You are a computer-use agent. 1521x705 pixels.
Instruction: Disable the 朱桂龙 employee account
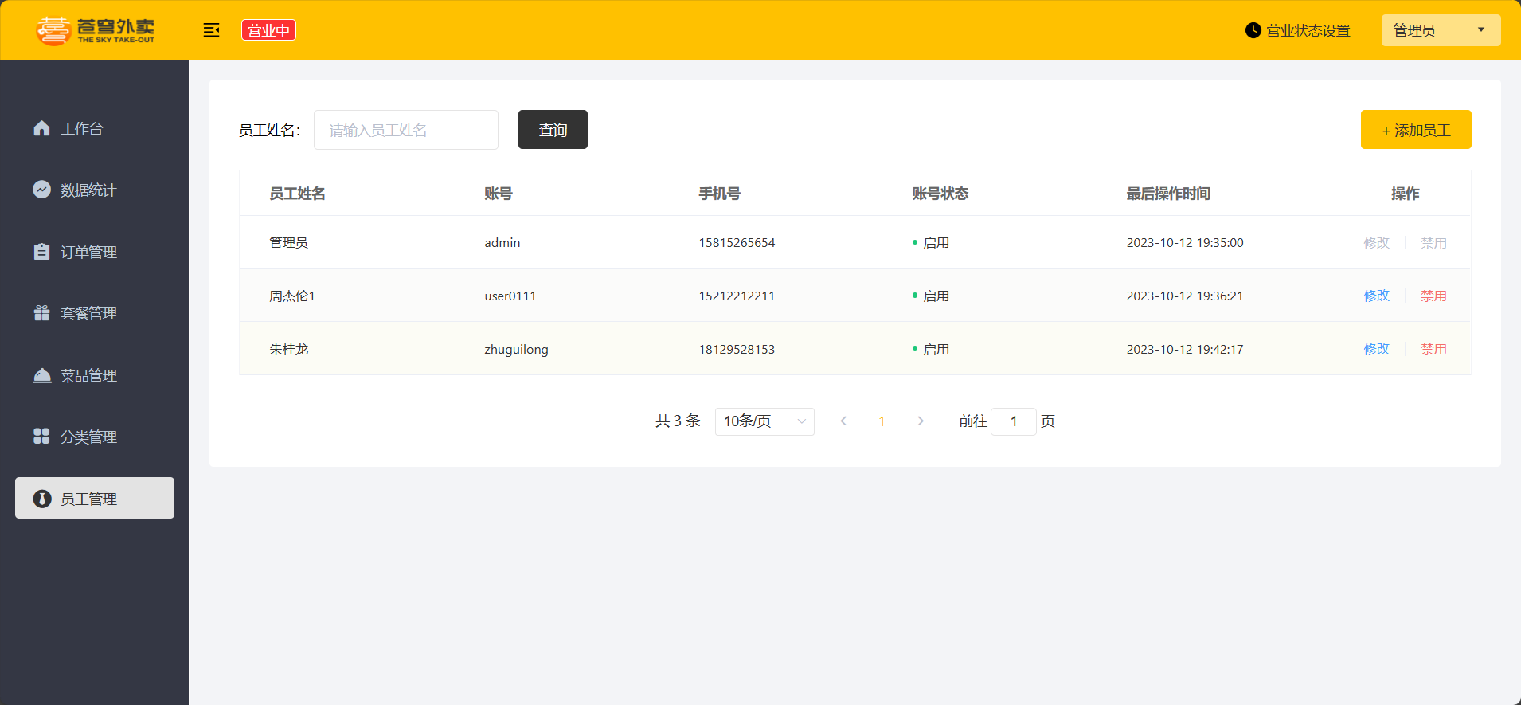point(1433,349)
